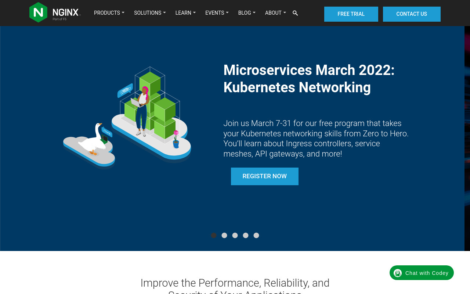The width and height of the screenshot is (470, 294).
Task: Select the fifth carousel slide dot
Action: pos(256,235)
